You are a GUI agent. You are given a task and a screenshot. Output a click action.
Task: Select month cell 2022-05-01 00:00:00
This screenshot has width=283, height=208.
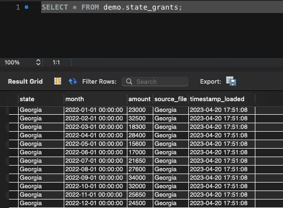95,144
